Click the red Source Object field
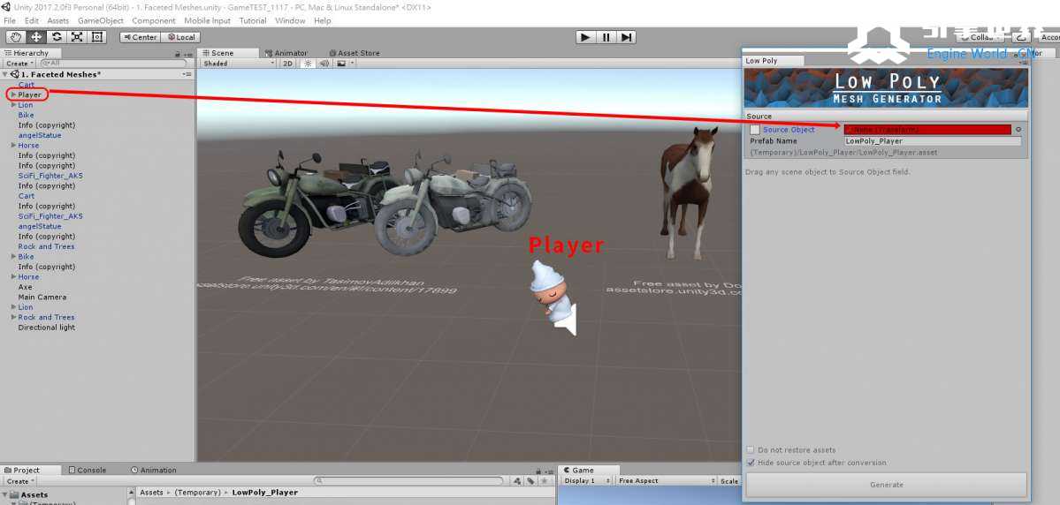 click(x=927, y=130)
